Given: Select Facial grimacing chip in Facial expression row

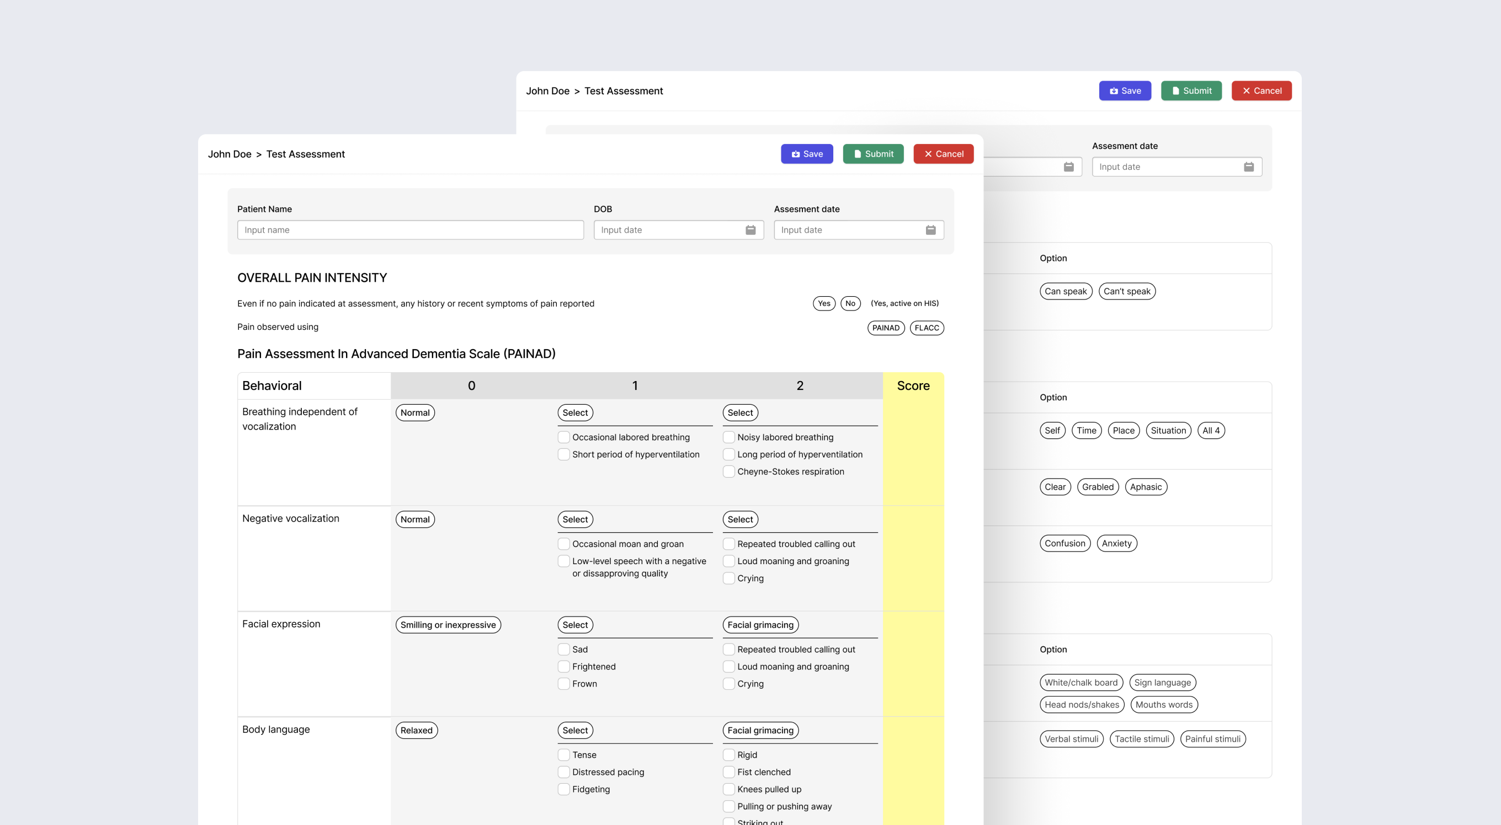Looking at the screenshot, I should coord(760,625).
